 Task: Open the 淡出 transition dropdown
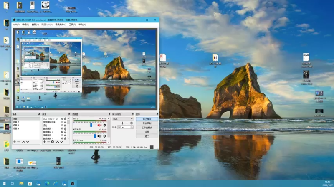pos(123,119)
